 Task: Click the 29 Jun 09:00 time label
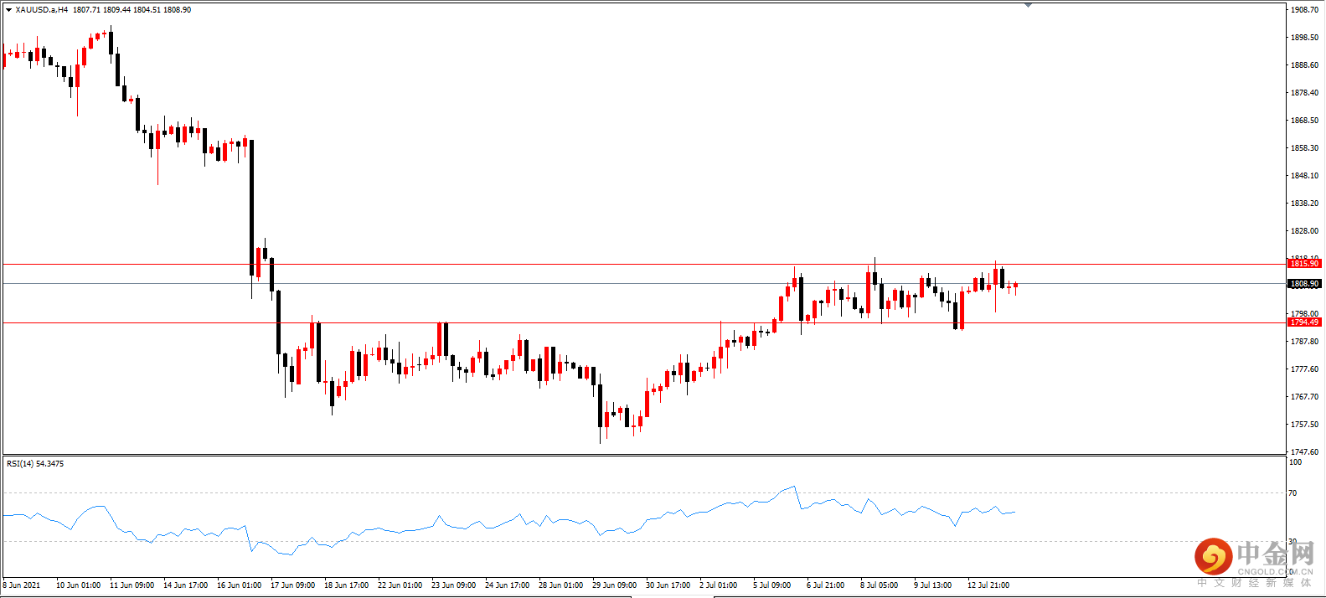[614, 585]
